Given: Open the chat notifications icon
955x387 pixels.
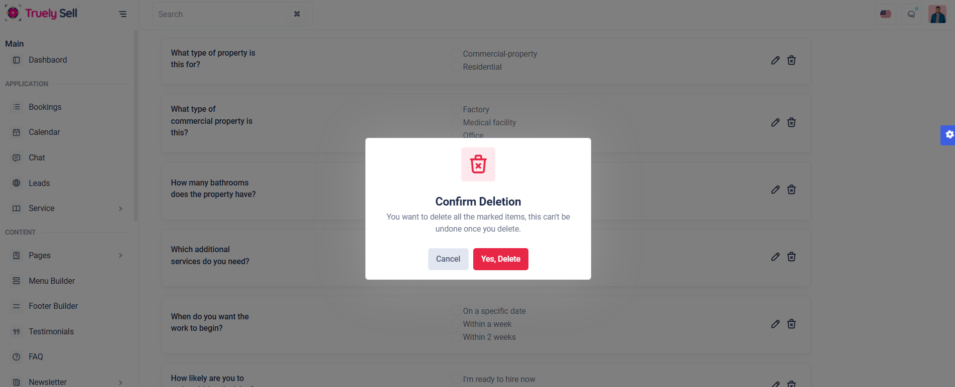Looking at the screenshot, I should pyautogui.click(x=911, y=14).
